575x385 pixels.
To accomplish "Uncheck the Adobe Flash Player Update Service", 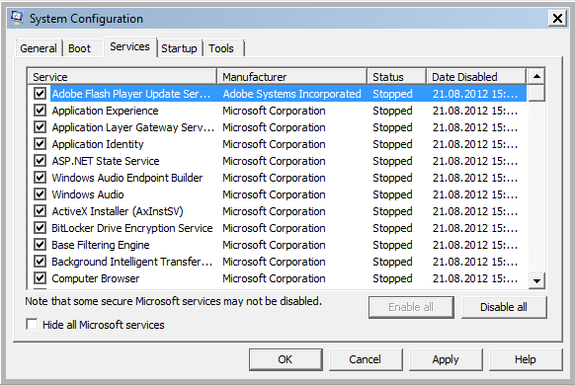I will pos(40,94).
